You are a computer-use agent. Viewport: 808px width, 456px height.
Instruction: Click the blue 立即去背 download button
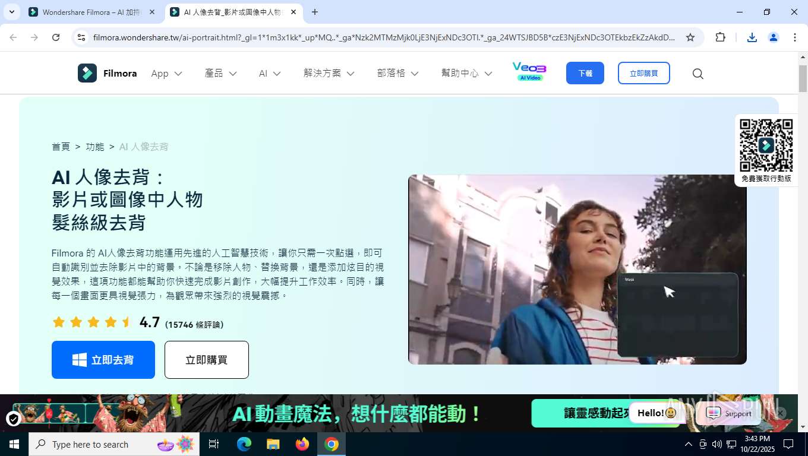[x=103, y=360]
